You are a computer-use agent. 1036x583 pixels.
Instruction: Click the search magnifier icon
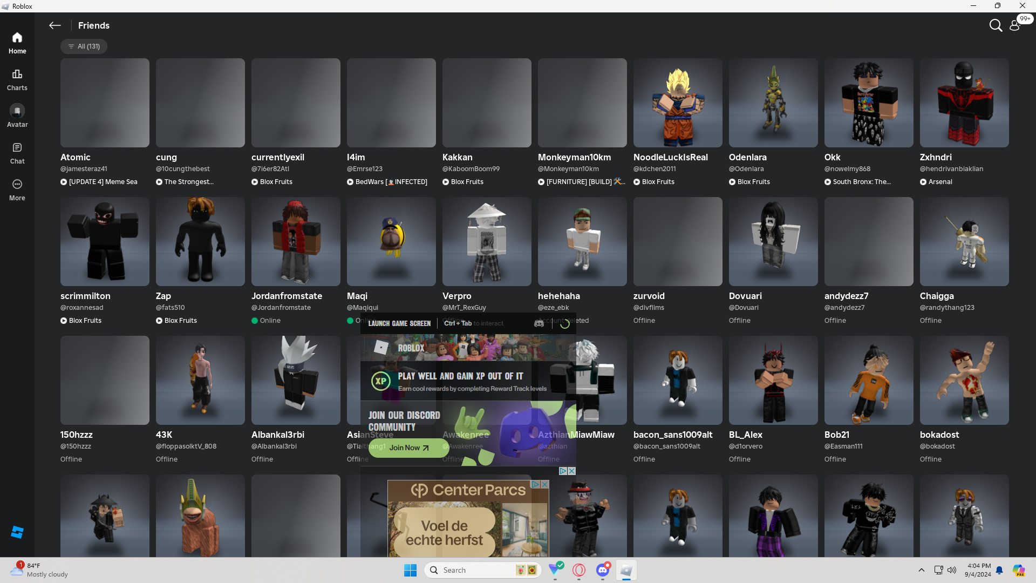click(x=996, y=25)
